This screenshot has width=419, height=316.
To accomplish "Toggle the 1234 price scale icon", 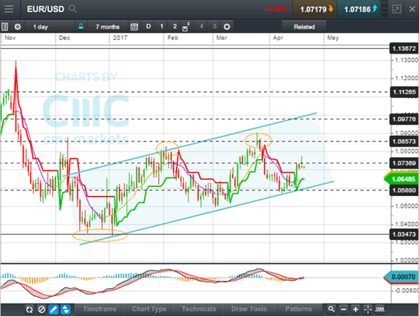I will (x=380, y=309).
